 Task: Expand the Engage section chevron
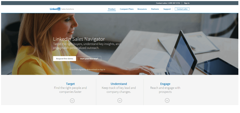point(167,100)
